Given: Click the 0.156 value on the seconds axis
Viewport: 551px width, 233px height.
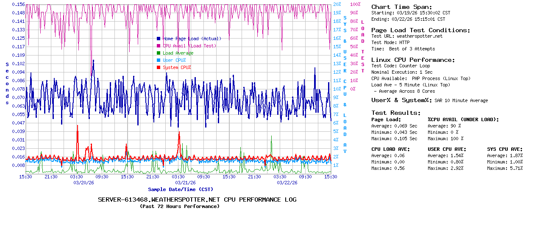Looking at the screenshot, I should pos(18,4).
